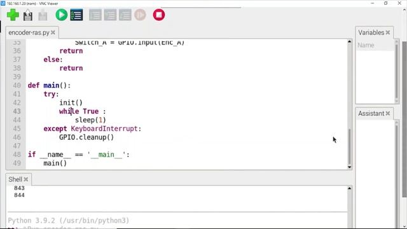This screenshot has height=229, width=407.
Task: Debug current script icon
Action: tap(76, 15)
